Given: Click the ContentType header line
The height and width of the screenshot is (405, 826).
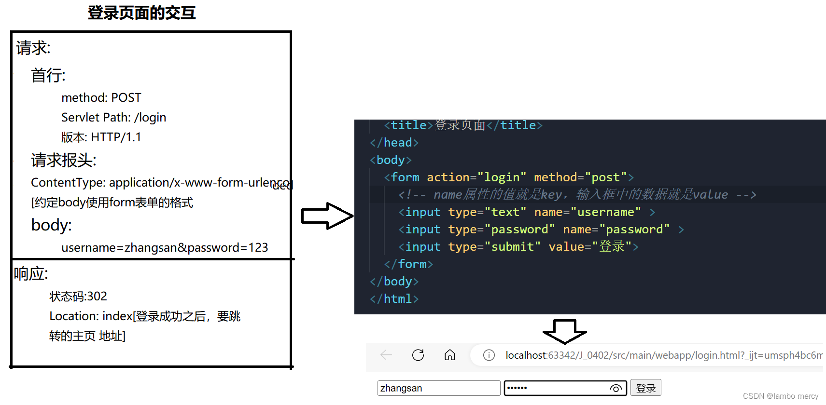Looking at the screenshot, I should pyautogui.click(x=161, y=183).
